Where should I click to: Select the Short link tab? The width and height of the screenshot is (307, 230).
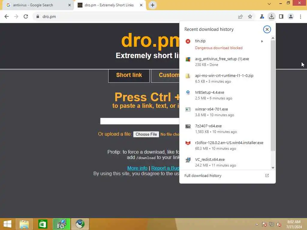tap(129, 76)
